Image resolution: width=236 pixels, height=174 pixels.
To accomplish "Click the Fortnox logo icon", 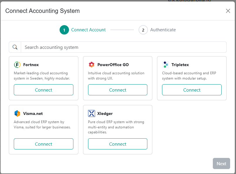I will point(17,65).
